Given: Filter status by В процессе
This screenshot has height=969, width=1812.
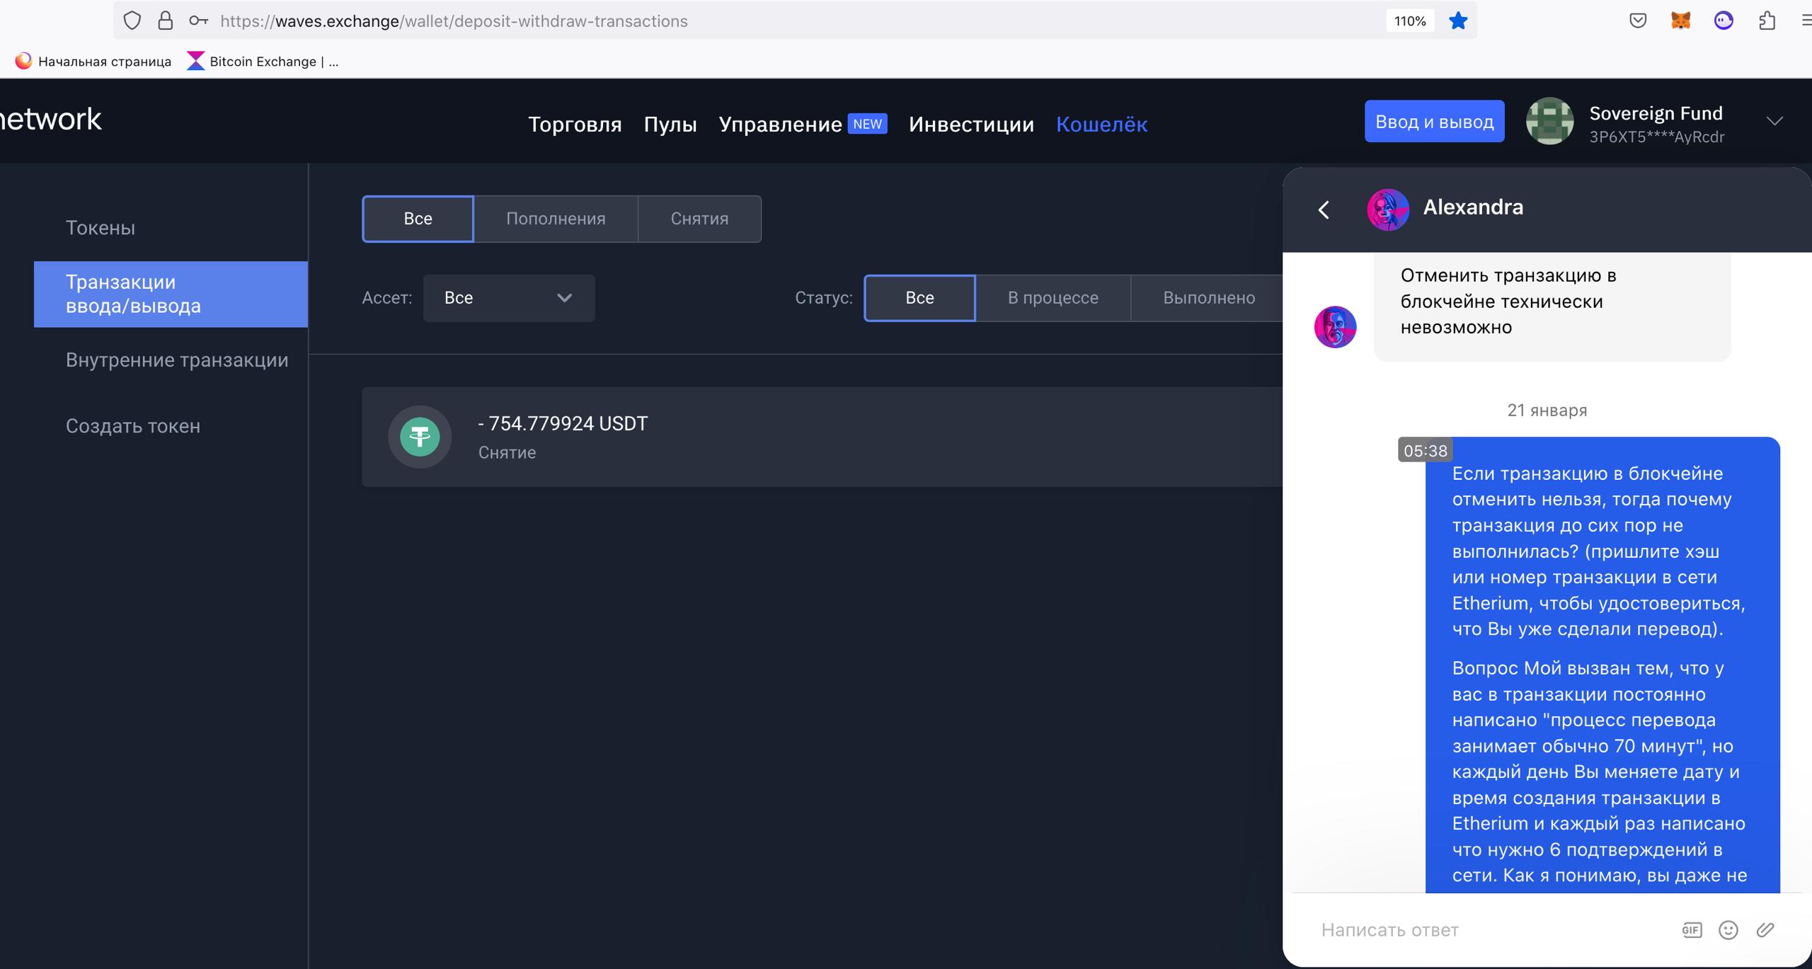Looking at the screenshot, I should (1053, 298).
